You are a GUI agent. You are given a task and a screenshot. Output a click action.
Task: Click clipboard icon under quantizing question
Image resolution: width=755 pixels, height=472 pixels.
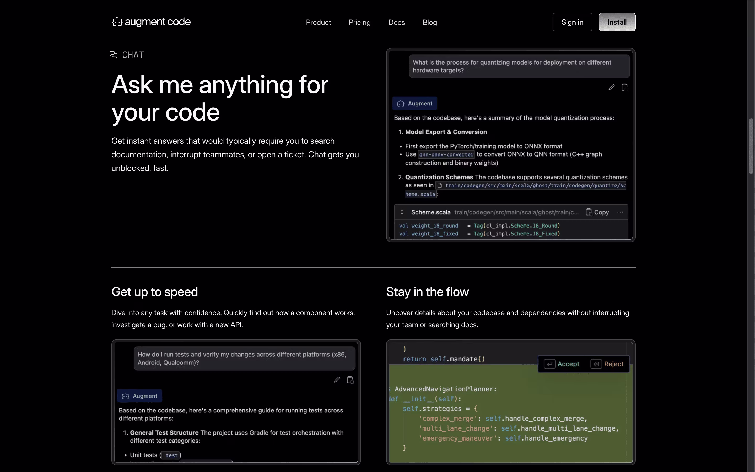(x=625, y=87)
